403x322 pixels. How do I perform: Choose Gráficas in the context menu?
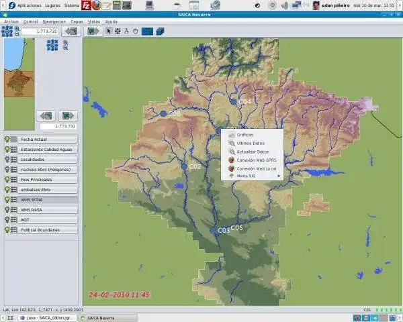[252, 135]
